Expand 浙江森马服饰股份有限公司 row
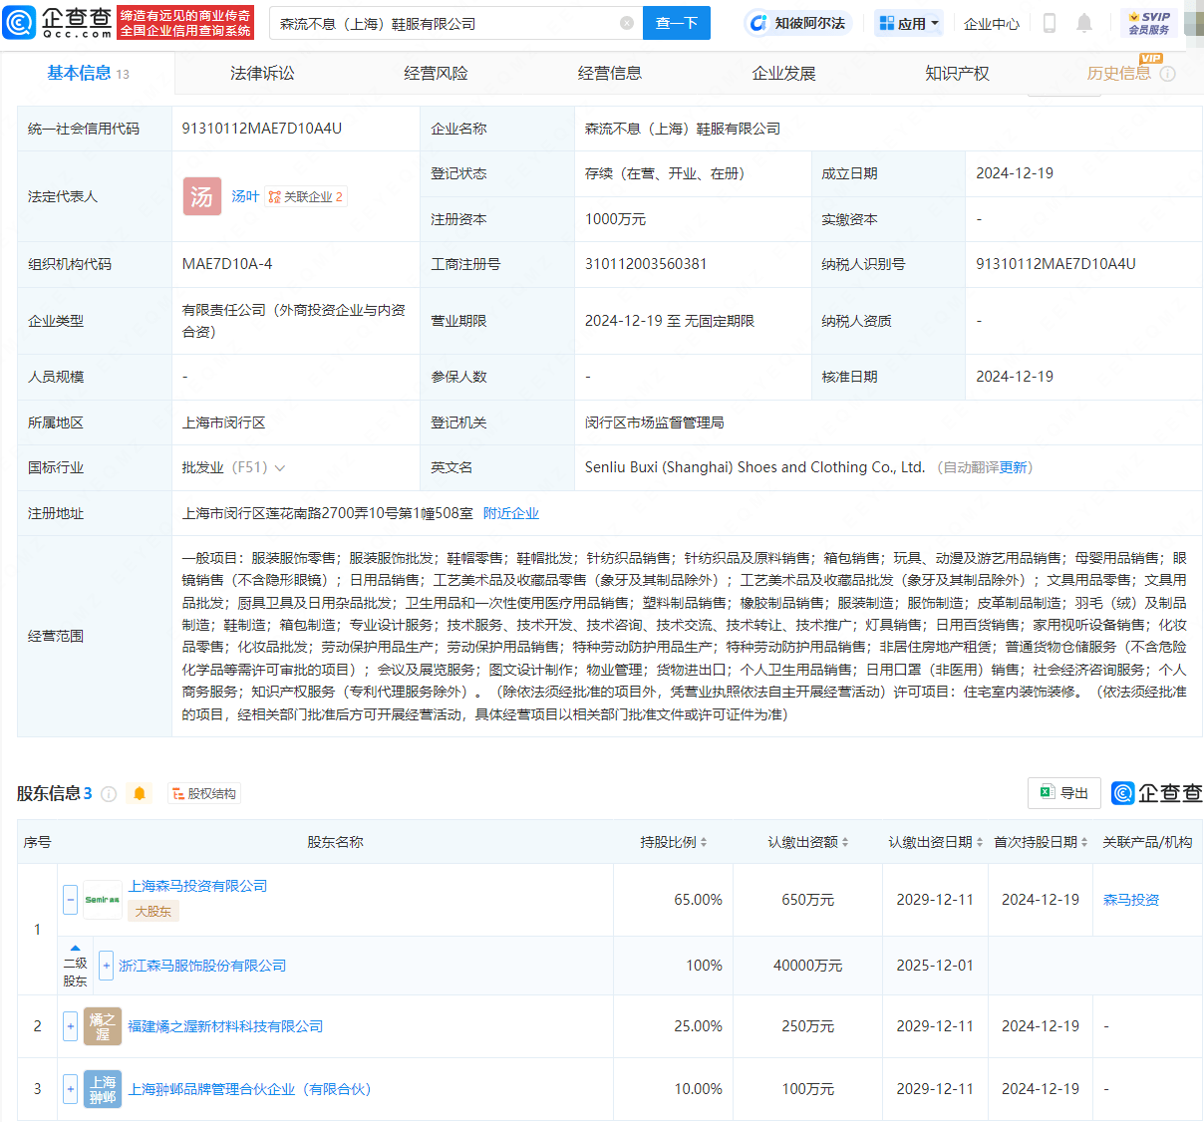Image resolution: width=1204 pixels, height=1122 pixels. coord(106,966)
